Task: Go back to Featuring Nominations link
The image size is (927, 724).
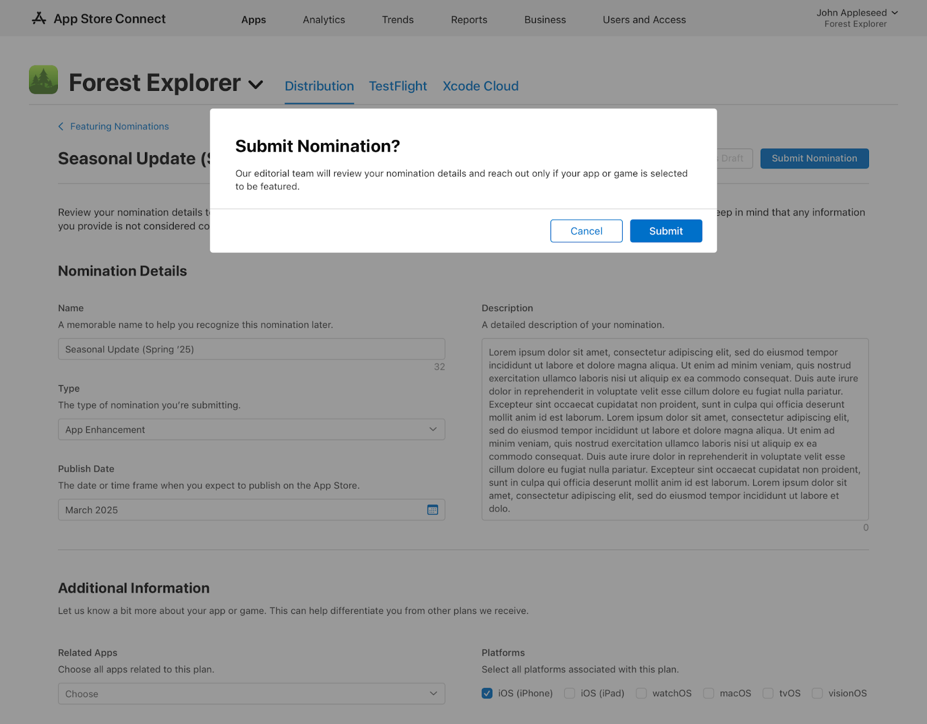Action: click(x=119, y=126)
